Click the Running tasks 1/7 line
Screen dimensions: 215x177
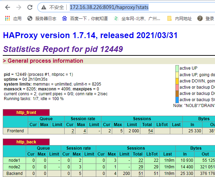(34, 99)
